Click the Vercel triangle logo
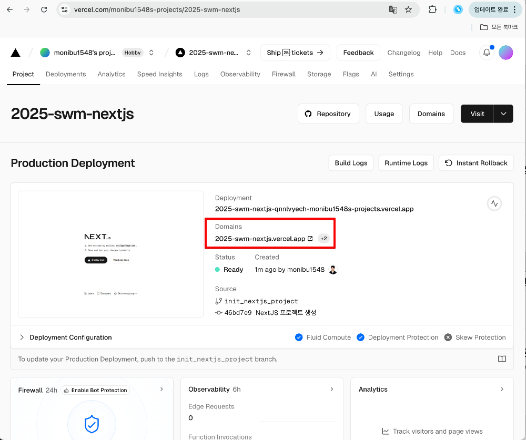The width and height of the screenshot is (526, 440). 15,53
